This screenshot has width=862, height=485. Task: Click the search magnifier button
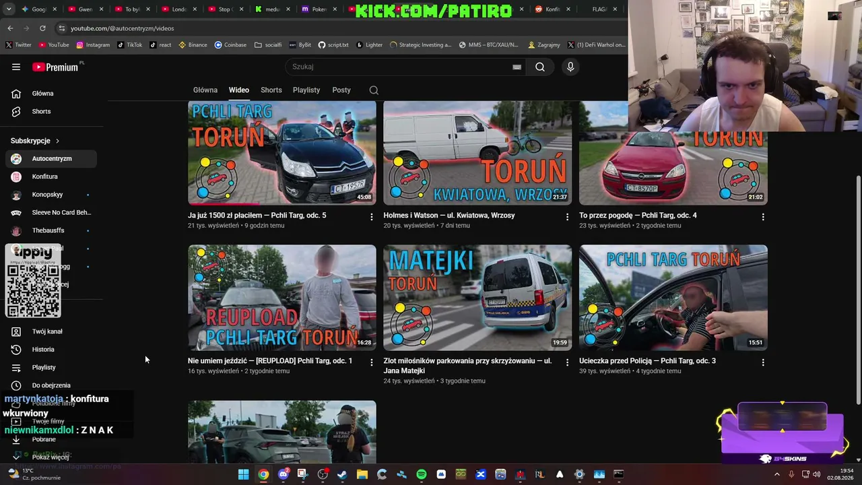540,67
